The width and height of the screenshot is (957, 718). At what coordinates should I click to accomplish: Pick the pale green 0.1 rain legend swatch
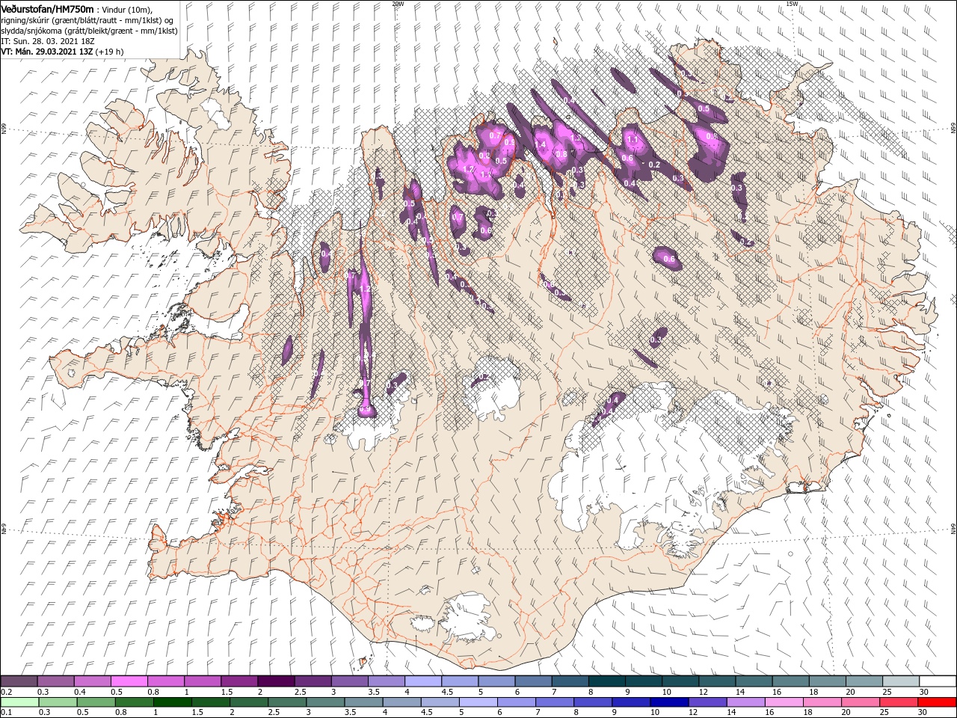(19, 702)
